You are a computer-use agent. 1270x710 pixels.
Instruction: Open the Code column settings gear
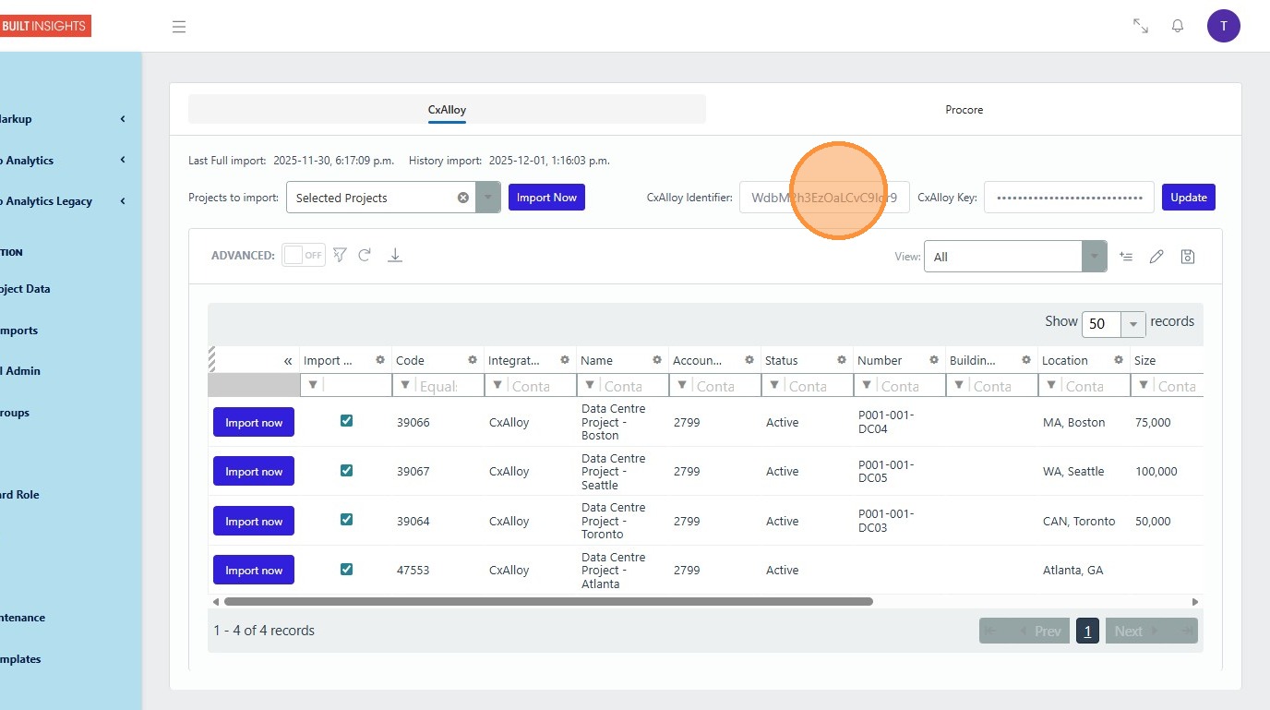[x=473, y=360]
